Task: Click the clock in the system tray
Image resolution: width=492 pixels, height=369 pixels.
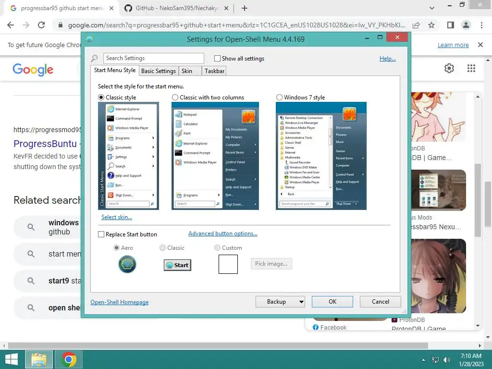Action: point(471,360)
